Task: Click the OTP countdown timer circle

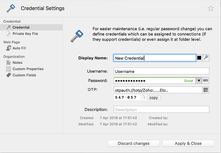Action: tap(143, 98)
